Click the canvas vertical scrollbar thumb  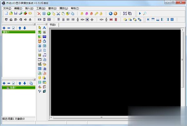coord(182,59)
